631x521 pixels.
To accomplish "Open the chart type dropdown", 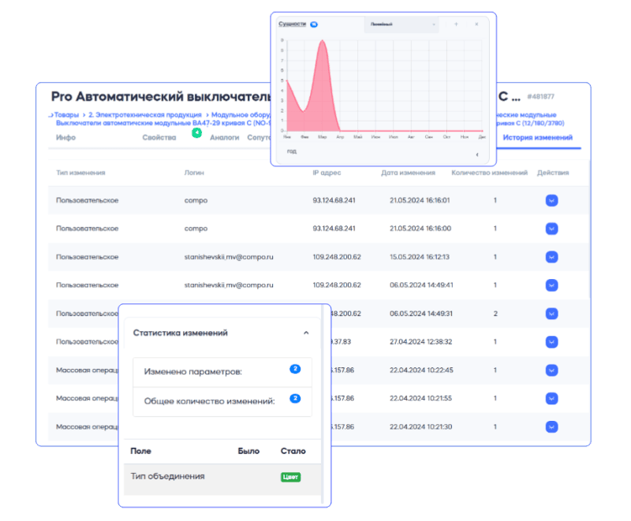I will (401, 24).
